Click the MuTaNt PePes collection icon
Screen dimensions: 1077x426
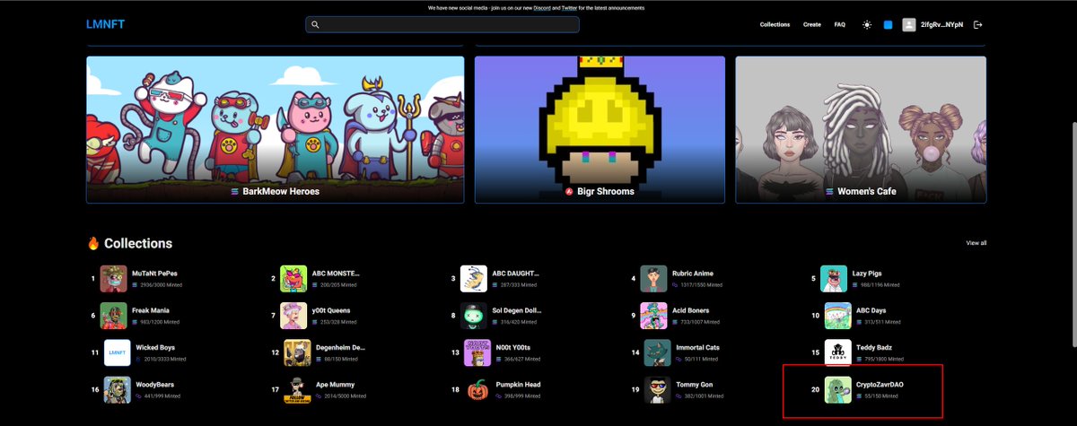coord(114,279)
